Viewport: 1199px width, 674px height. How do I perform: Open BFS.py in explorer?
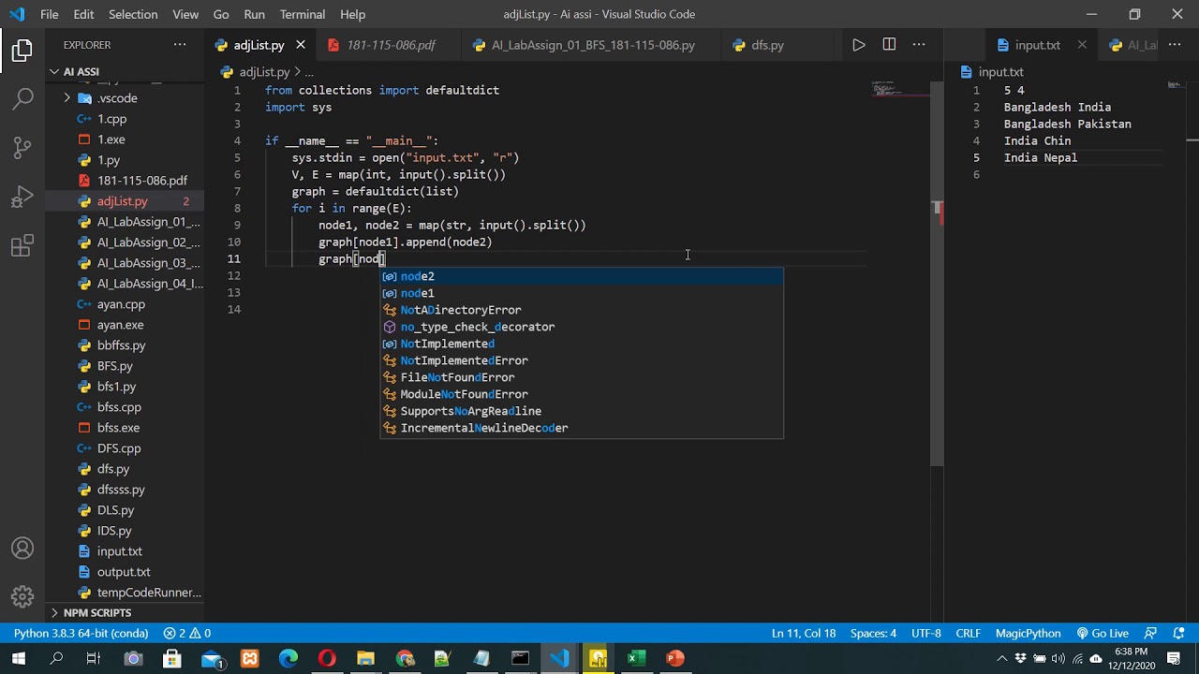coord(125,366)
